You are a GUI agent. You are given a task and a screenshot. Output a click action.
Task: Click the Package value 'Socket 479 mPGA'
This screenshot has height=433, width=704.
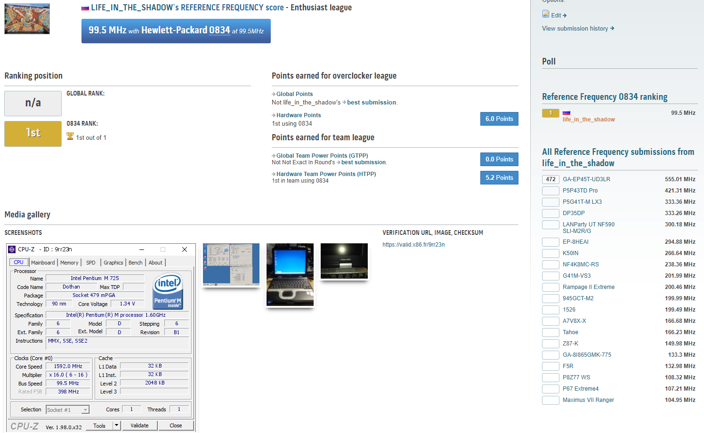(x=94, y=295)
